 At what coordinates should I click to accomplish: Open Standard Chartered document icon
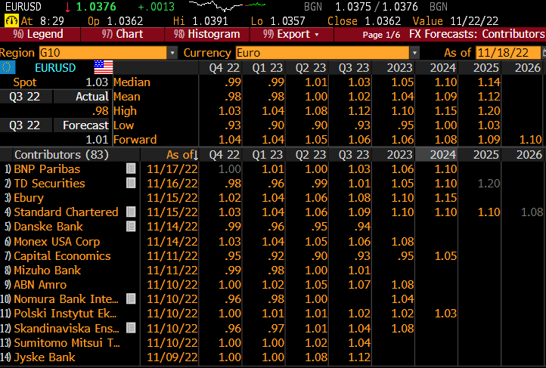click(x=131, y=212)
